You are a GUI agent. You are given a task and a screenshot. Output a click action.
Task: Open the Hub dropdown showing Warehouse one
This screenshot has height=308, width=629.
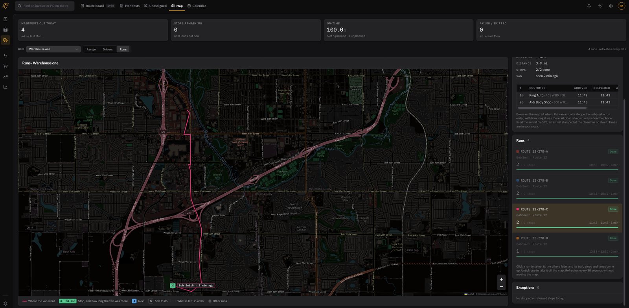click(x=53, y=49)
